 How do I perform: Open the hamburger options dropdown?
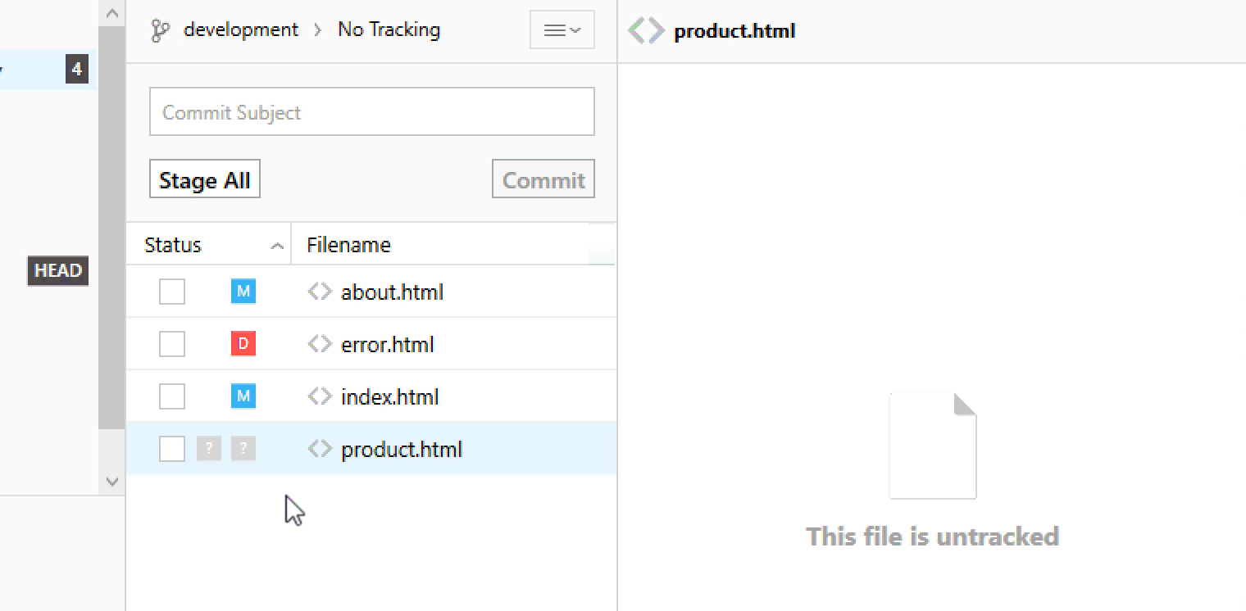562,29
